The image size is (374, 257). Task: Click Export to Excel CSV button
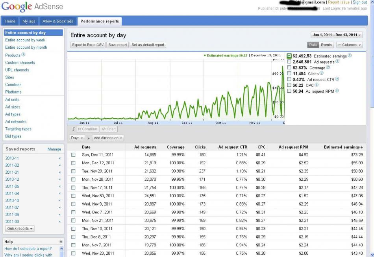coord(88,45)
